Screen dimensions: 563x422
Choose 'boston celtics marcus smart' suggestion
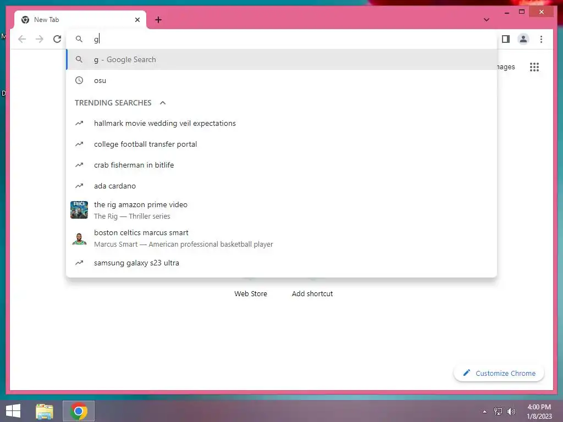tap(281, 238)
